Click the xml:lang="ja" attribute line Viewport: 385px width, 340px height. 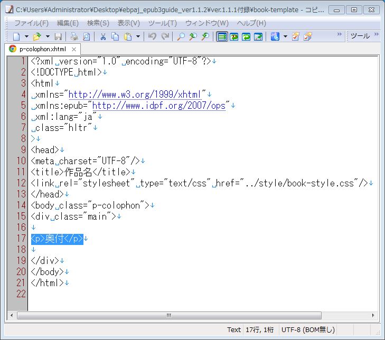[64, 117]
